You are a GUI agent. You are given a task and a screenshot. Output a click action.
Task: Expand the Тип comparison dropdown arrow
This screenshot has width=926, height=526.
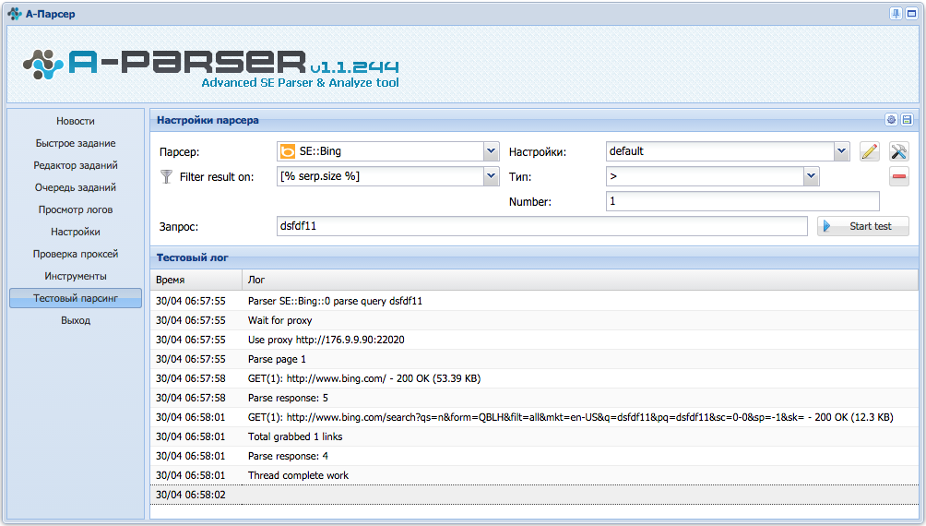pyautogui.click(x=812, y=176)
